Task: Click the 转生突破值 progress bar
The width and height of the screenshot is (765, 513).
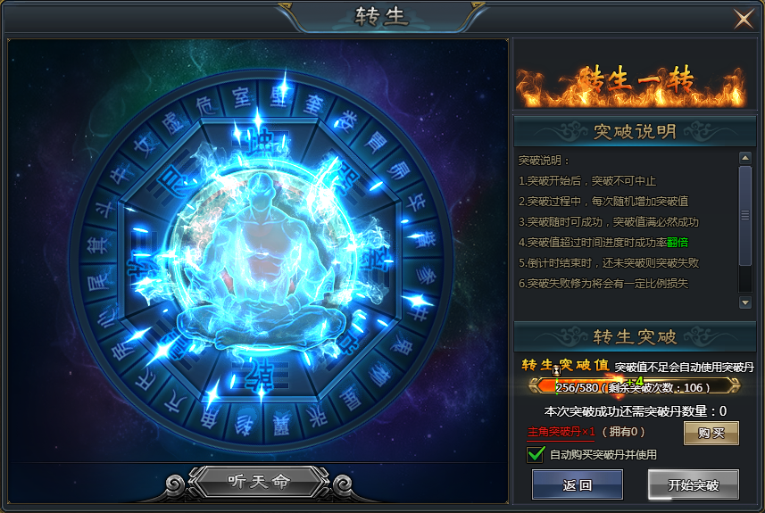Action: [x=635, y=387]
